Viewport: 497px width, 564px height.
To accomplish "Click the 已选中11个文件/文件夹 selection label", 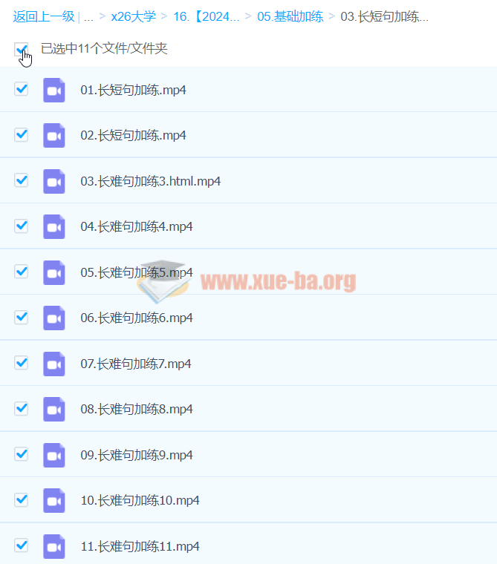I will [104, 48].
